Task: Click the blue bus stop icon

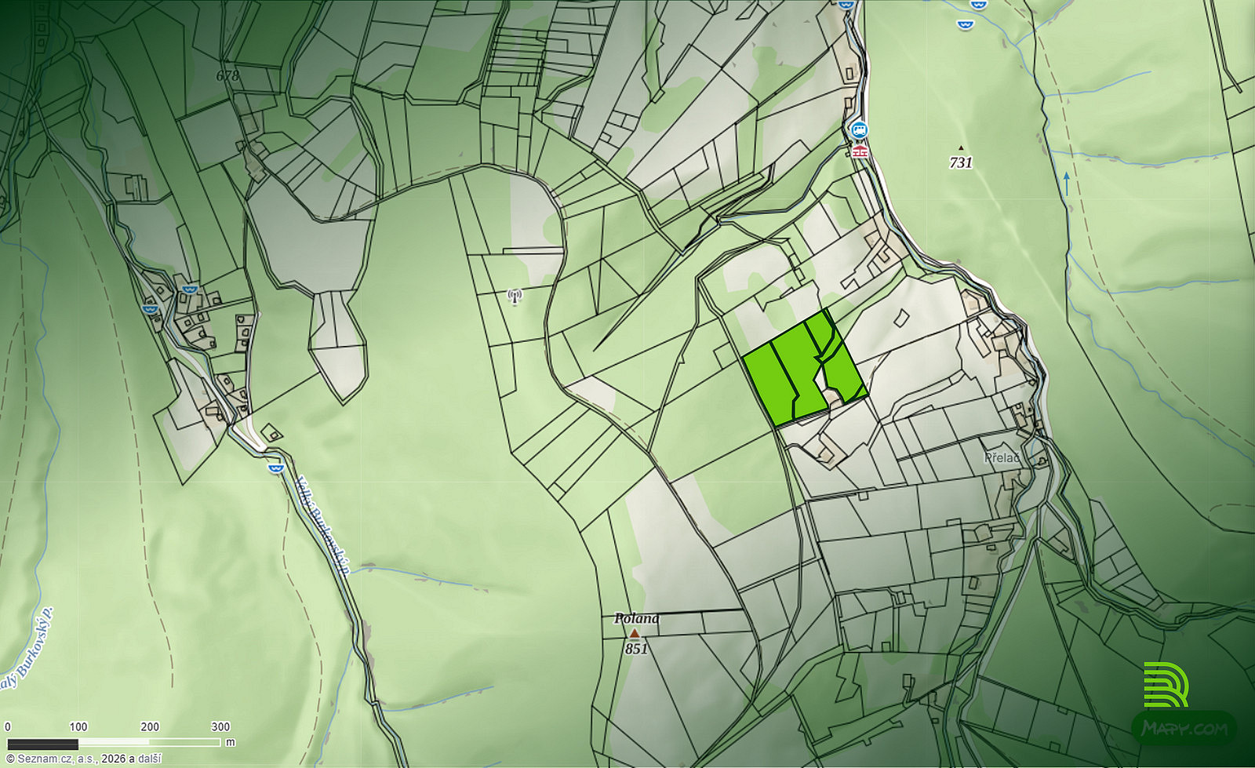Action: (860, 129)
